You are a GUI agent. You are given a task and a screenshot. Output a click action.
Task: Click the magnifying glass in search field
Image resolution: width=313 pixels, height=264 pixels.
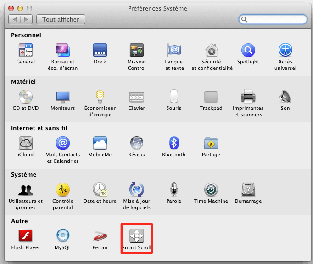[x=244, y=19]
